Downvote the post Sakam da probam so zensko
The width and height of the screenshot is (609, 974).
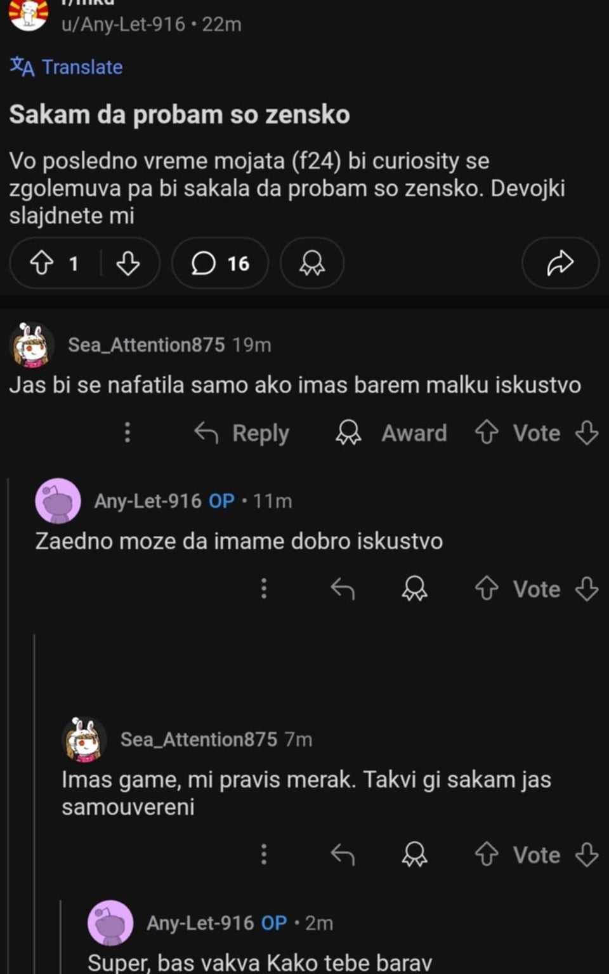click(x=128, y=263)
